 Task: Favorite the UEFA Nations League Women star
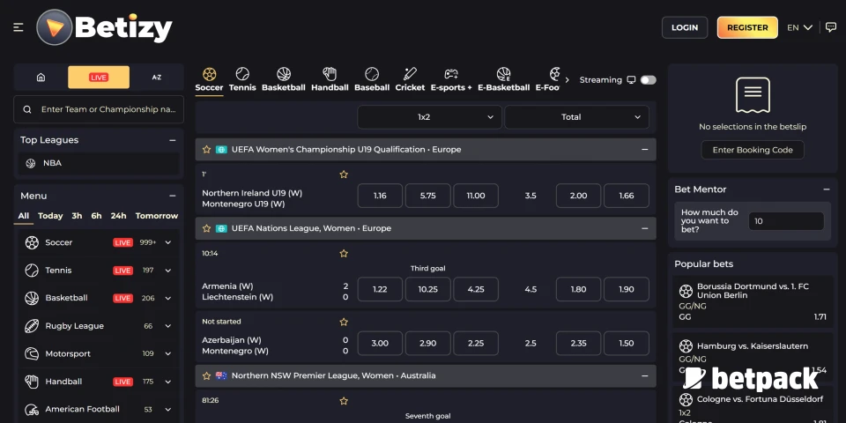(206, 228)
